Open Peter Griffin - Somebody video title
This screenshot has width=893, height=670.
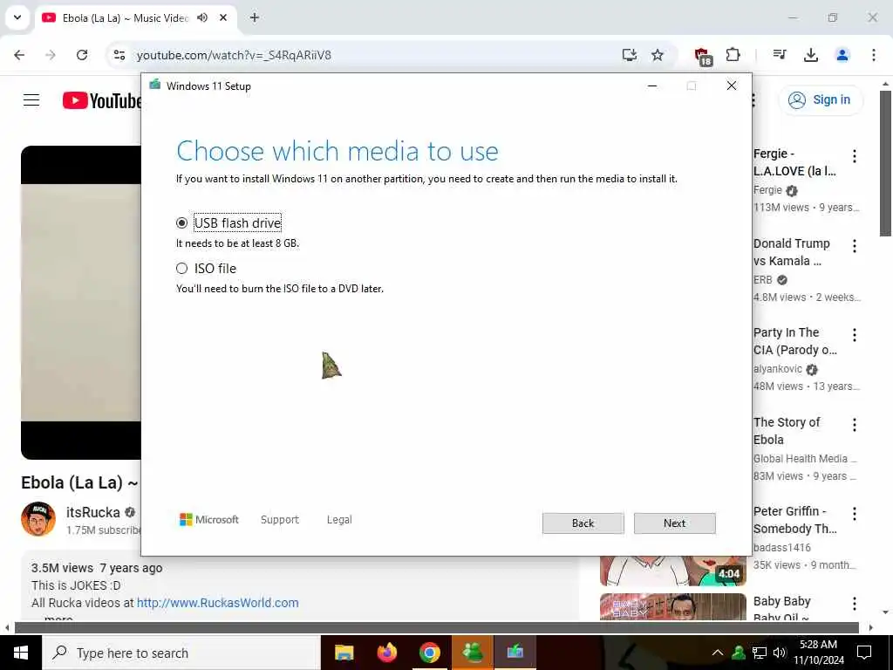[x=794, y=520]
